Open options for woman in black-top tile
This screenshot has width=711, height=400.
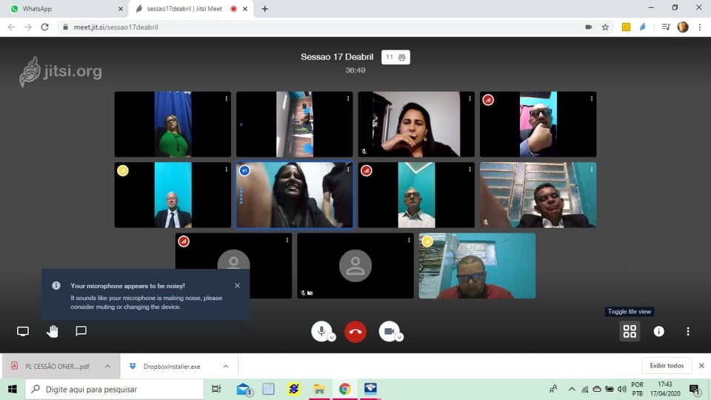click(470, 99)
